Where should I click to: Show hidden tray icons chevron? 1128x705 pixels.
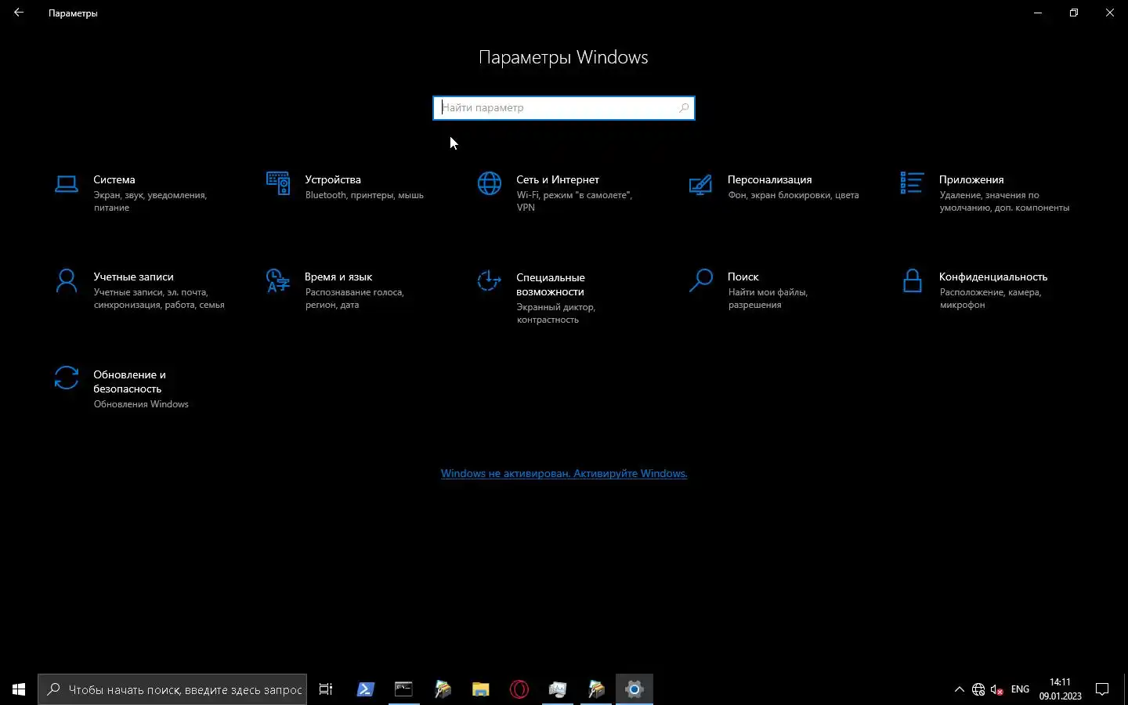click(x=959, y=689)
